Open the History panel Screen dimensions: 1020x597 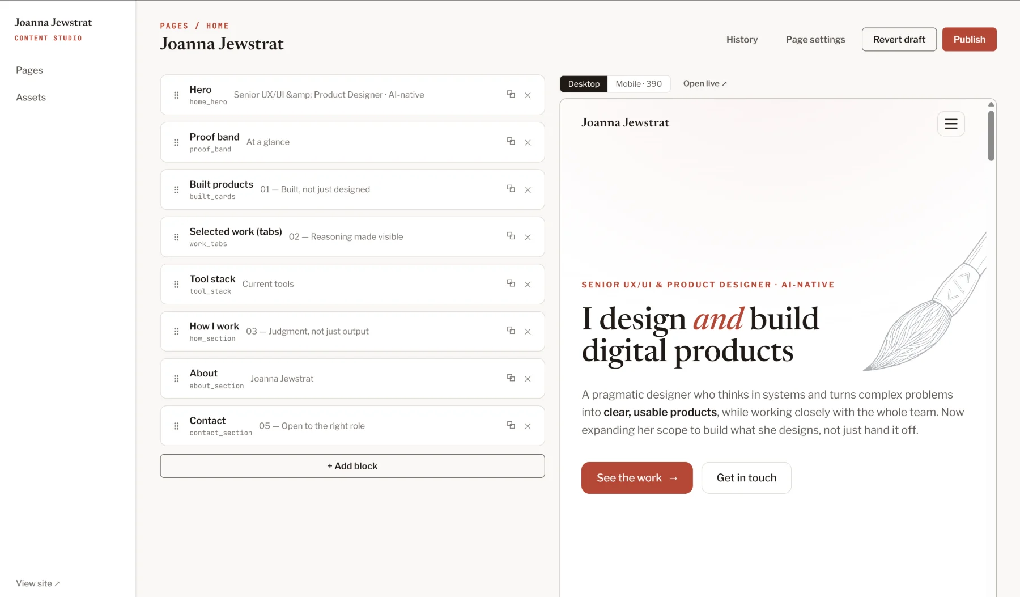coord(742,40)
